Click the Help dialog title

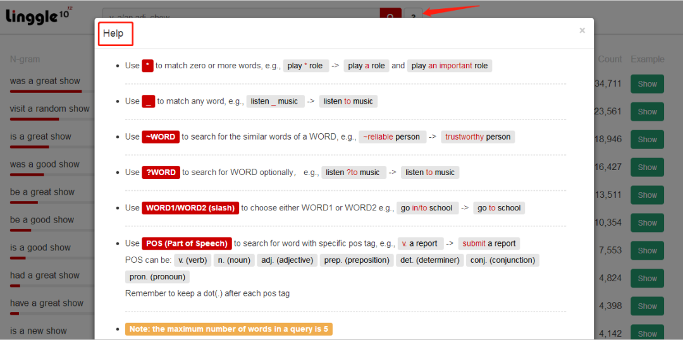click(x=113, y=33)
